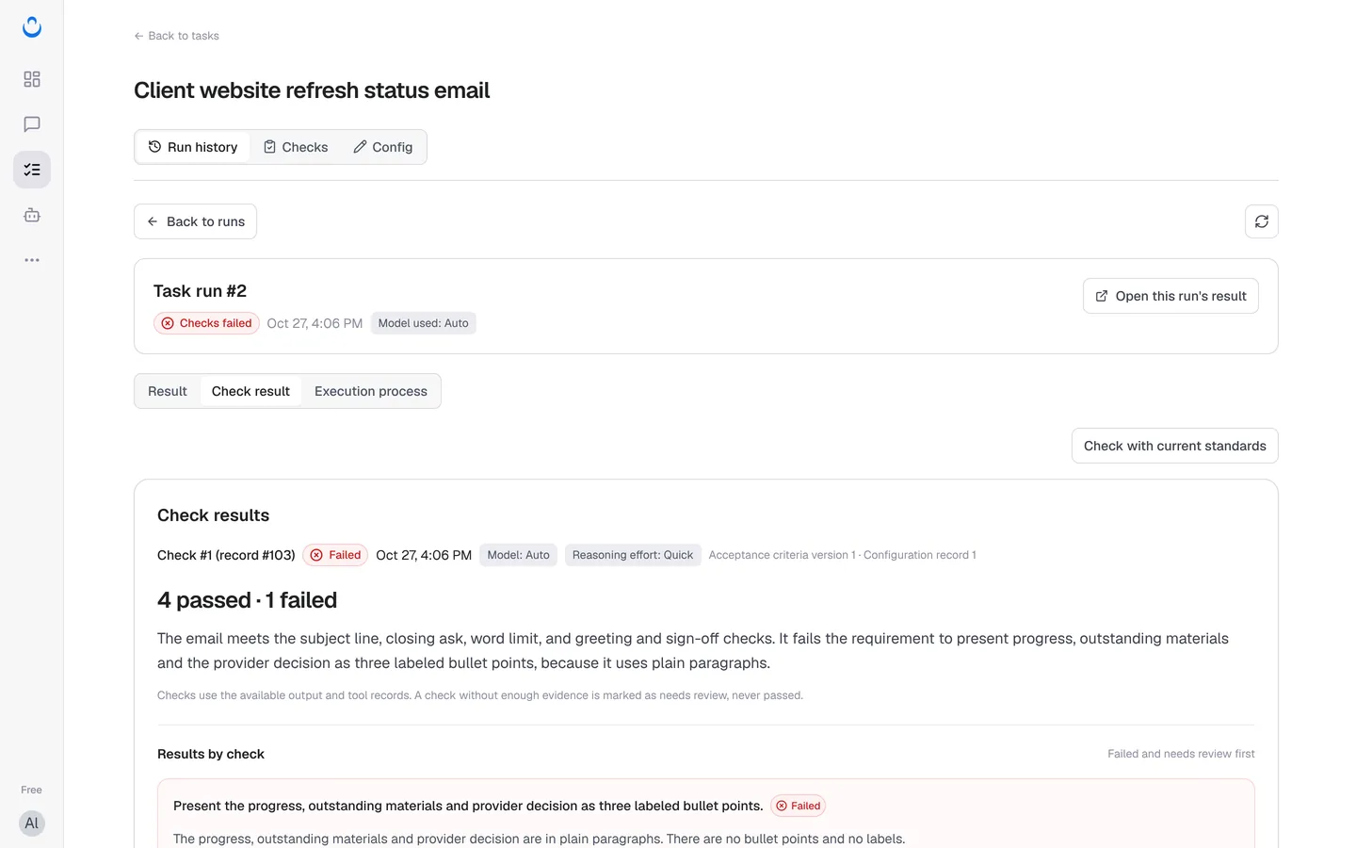Click the Oct 27, 4:06 PM timestamp under Task run #2
The width and height of the screenshot is (1356, 848).
315,323
